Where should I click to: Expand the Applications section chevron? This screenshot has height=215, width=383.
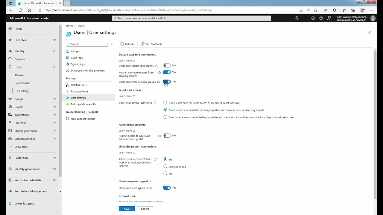click(54, 115)
